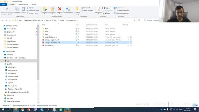
Task: Switch to the Спільний доступ ribbon tab
Action: point(23,4)
